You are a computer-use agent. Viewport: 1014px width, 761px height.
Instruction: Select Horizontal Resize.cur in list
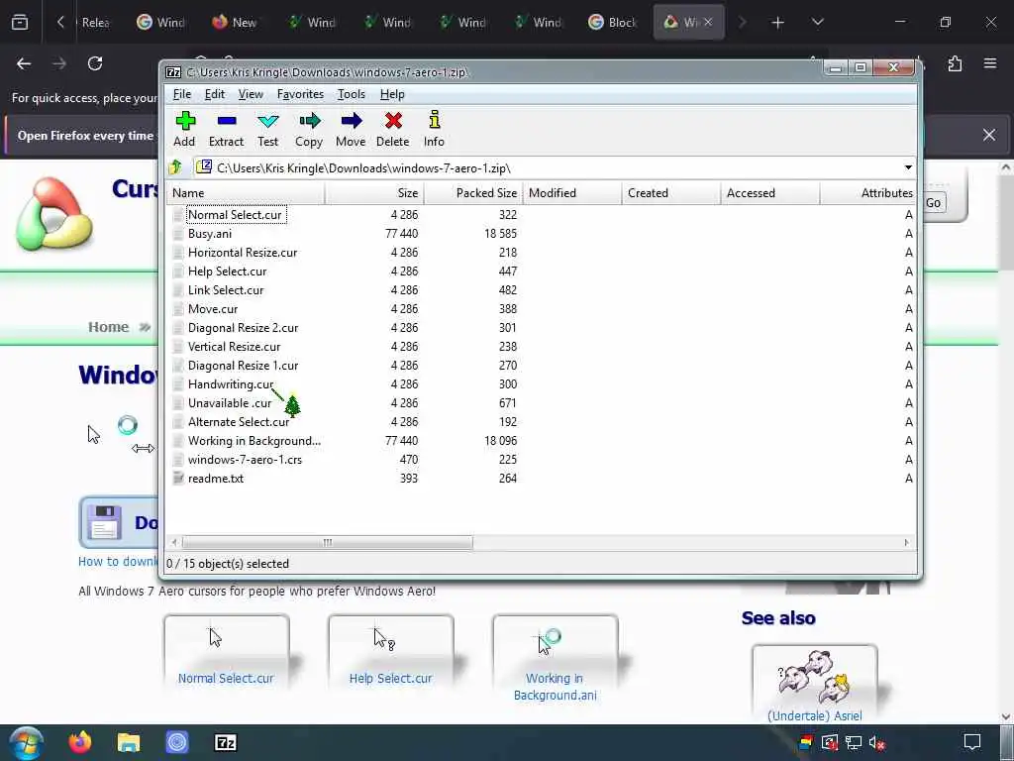coord(243,253)
